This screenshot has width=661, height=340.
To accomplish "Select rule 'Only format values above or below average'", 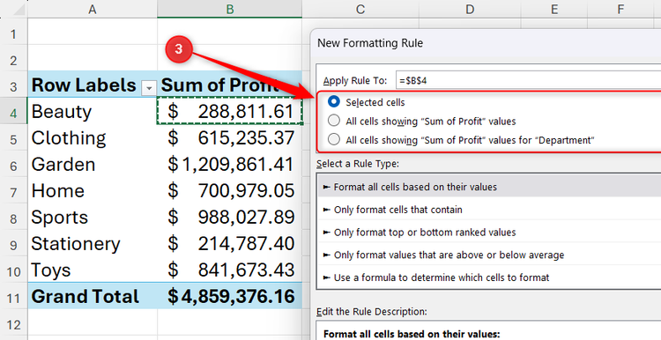I will (489, 255).
